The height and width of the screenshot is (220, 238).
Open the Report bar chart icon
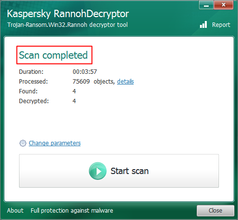coord(203,24)
